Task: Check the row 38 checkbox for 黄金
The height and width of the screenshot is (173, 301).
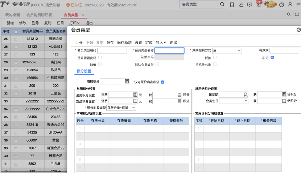Action: pos(16,141)
